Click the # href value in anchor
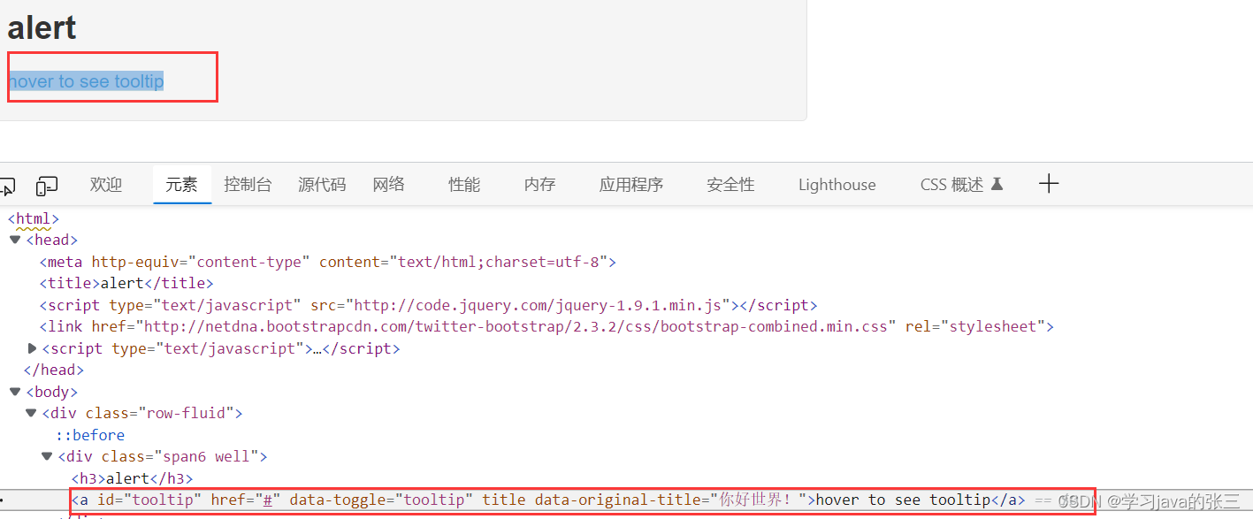The width and height of the screenshot is (1253, 519). coord(267,500)
